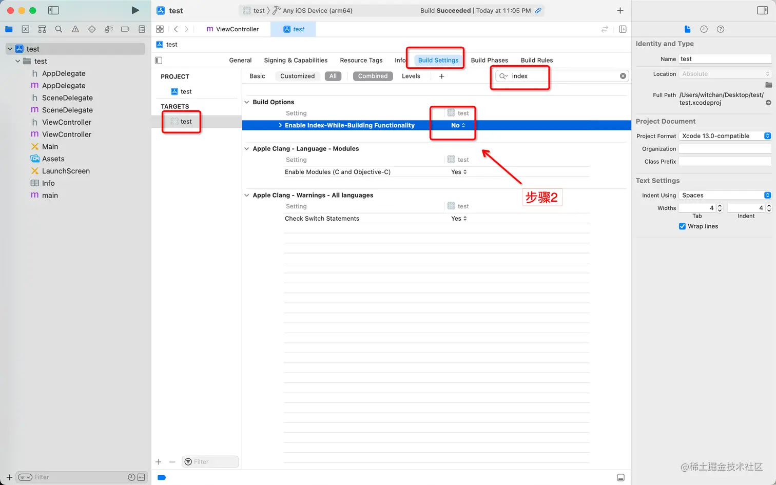Go back in editor history
This screenshot has height=485, width=776.
pos(176,29)
